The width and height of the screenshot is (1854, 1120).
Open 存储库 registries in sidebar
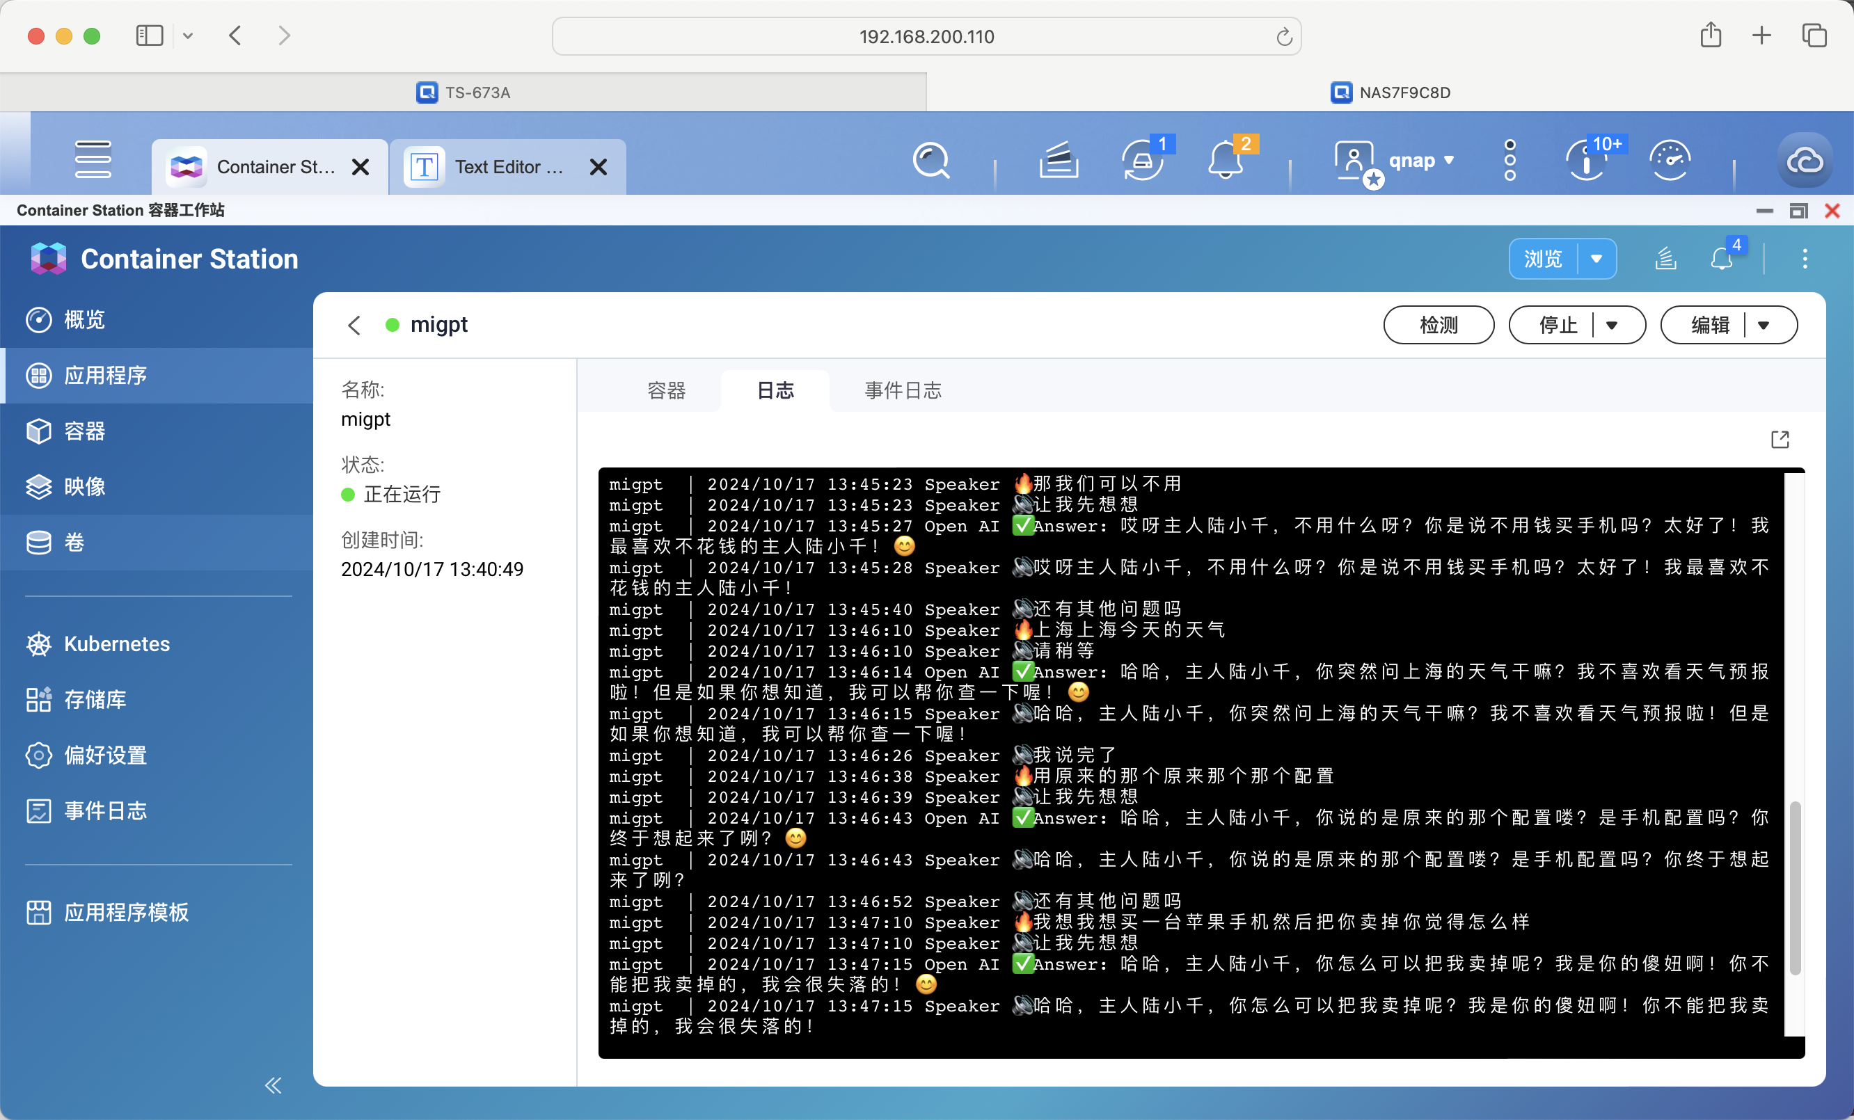pyautogui.click(x=157, y=700)
